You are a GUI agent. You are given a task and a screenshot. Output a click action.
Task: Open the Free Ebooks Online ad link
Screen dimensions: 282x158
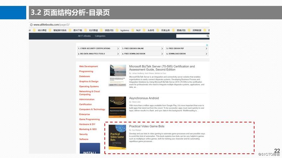(142, 48)
